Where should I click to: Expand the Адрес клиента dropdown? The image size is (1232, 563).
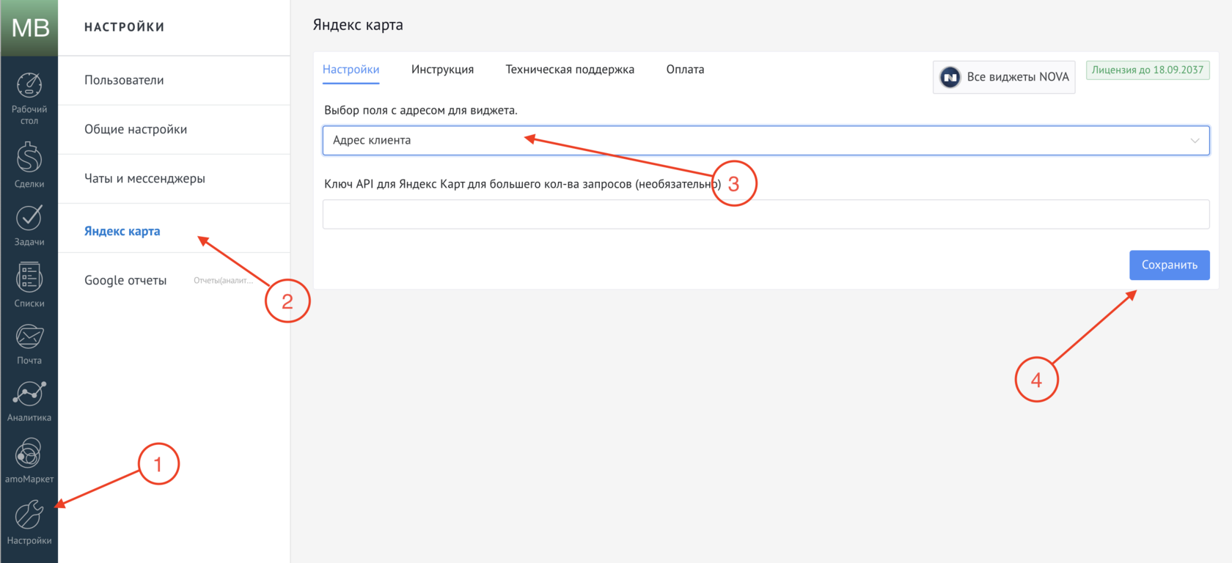755,141
